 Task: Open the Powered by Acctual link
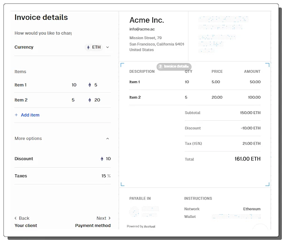[x=141, y=226]
